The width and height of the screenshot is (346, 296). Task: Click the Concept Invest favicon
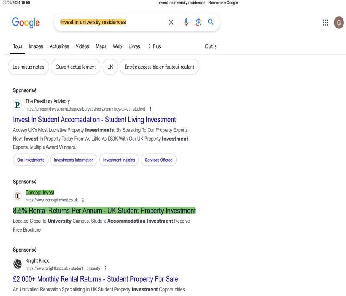18,196
